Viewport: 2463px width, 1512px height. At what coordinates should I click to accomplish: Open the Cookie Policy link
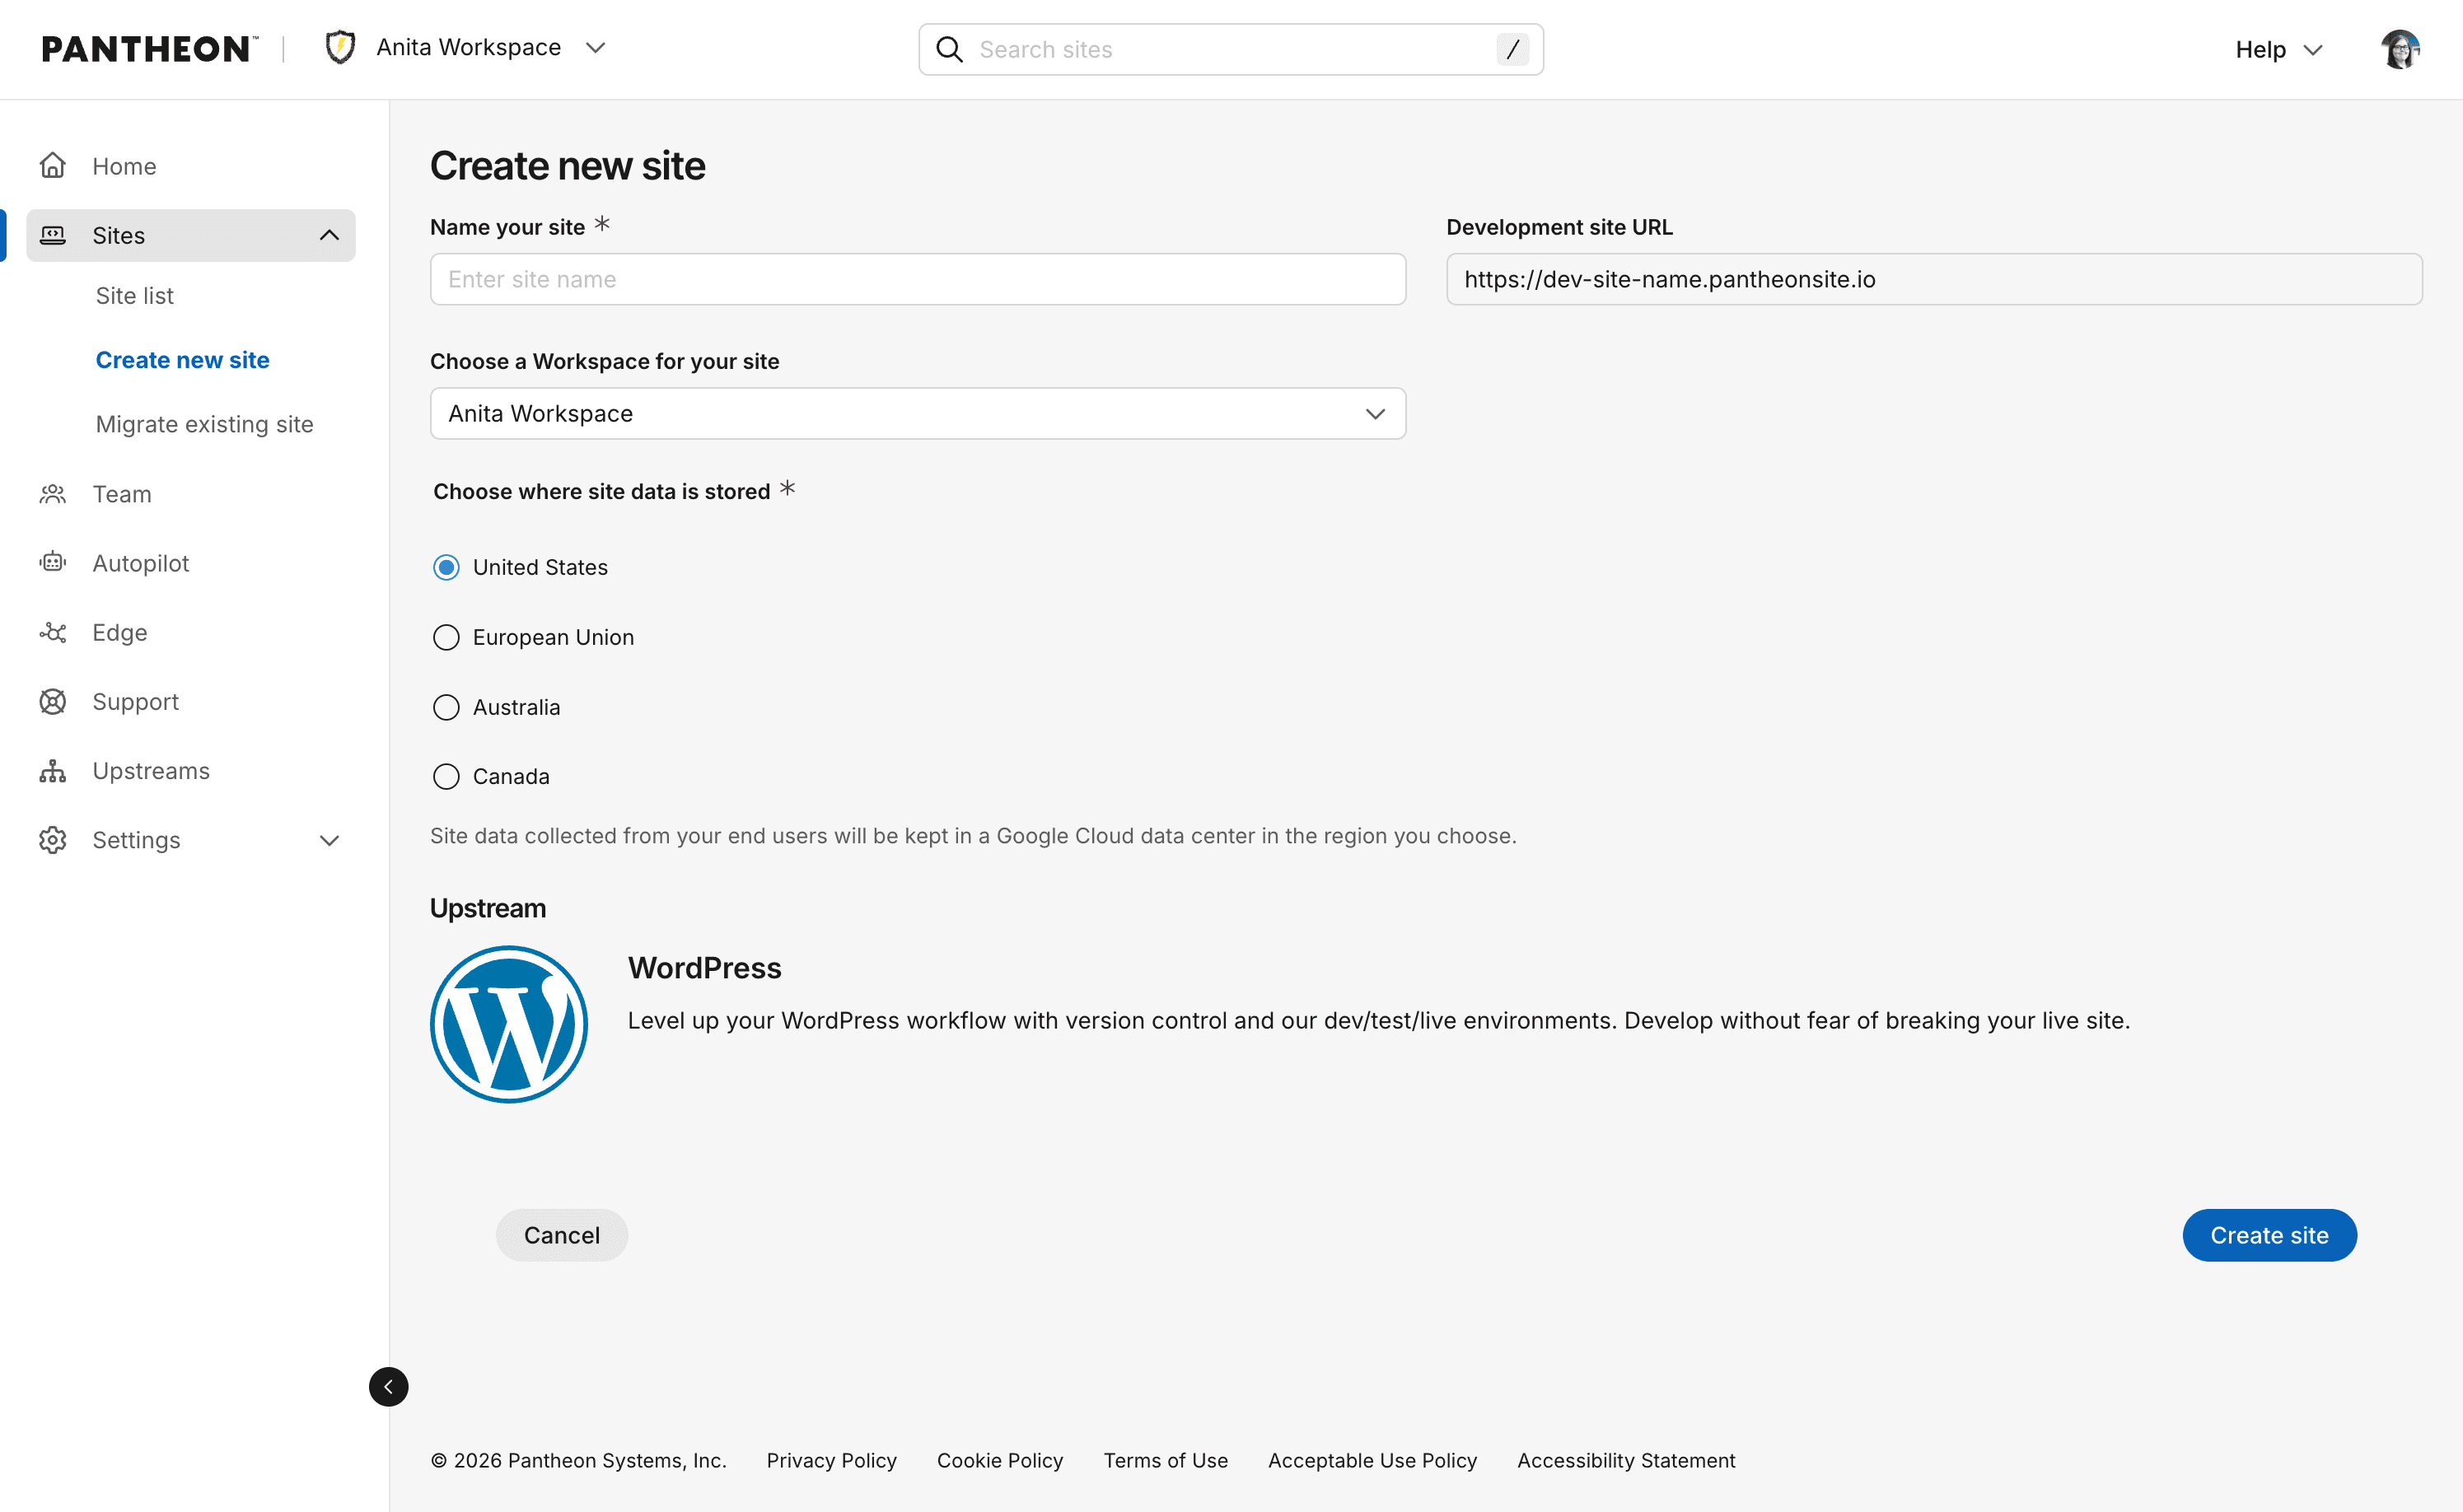tap(999, 1460)
